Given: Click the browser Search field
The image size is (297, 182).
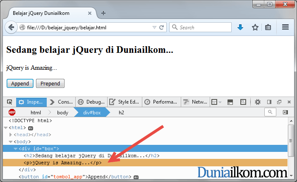Looking at the screenshot, I should point(200,27).
